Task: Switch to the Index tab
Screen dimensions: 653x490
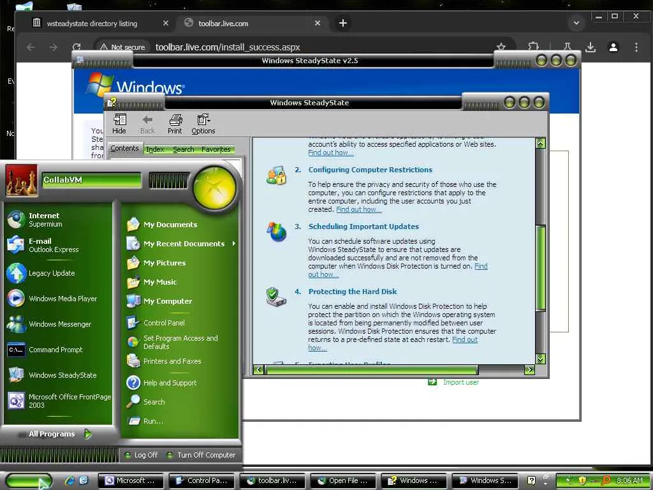Action: (x=156, y=149)
